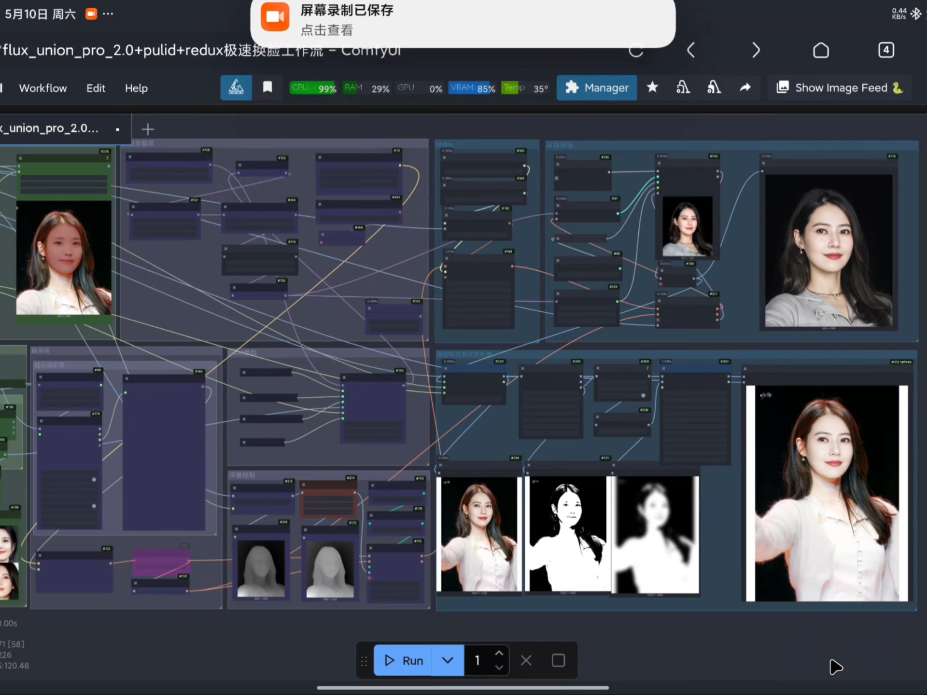
Task: Select the small reference portrait preview node
Action: coord(688,225)
